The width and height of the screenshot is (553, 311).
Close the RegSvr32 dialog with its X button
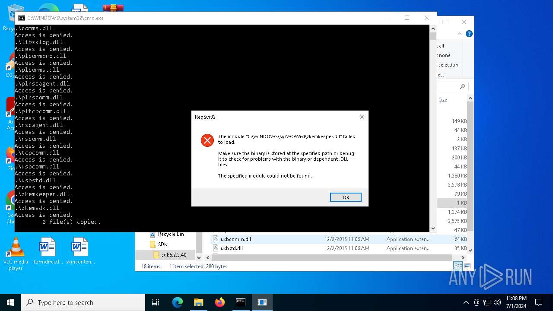coord(362,117)
